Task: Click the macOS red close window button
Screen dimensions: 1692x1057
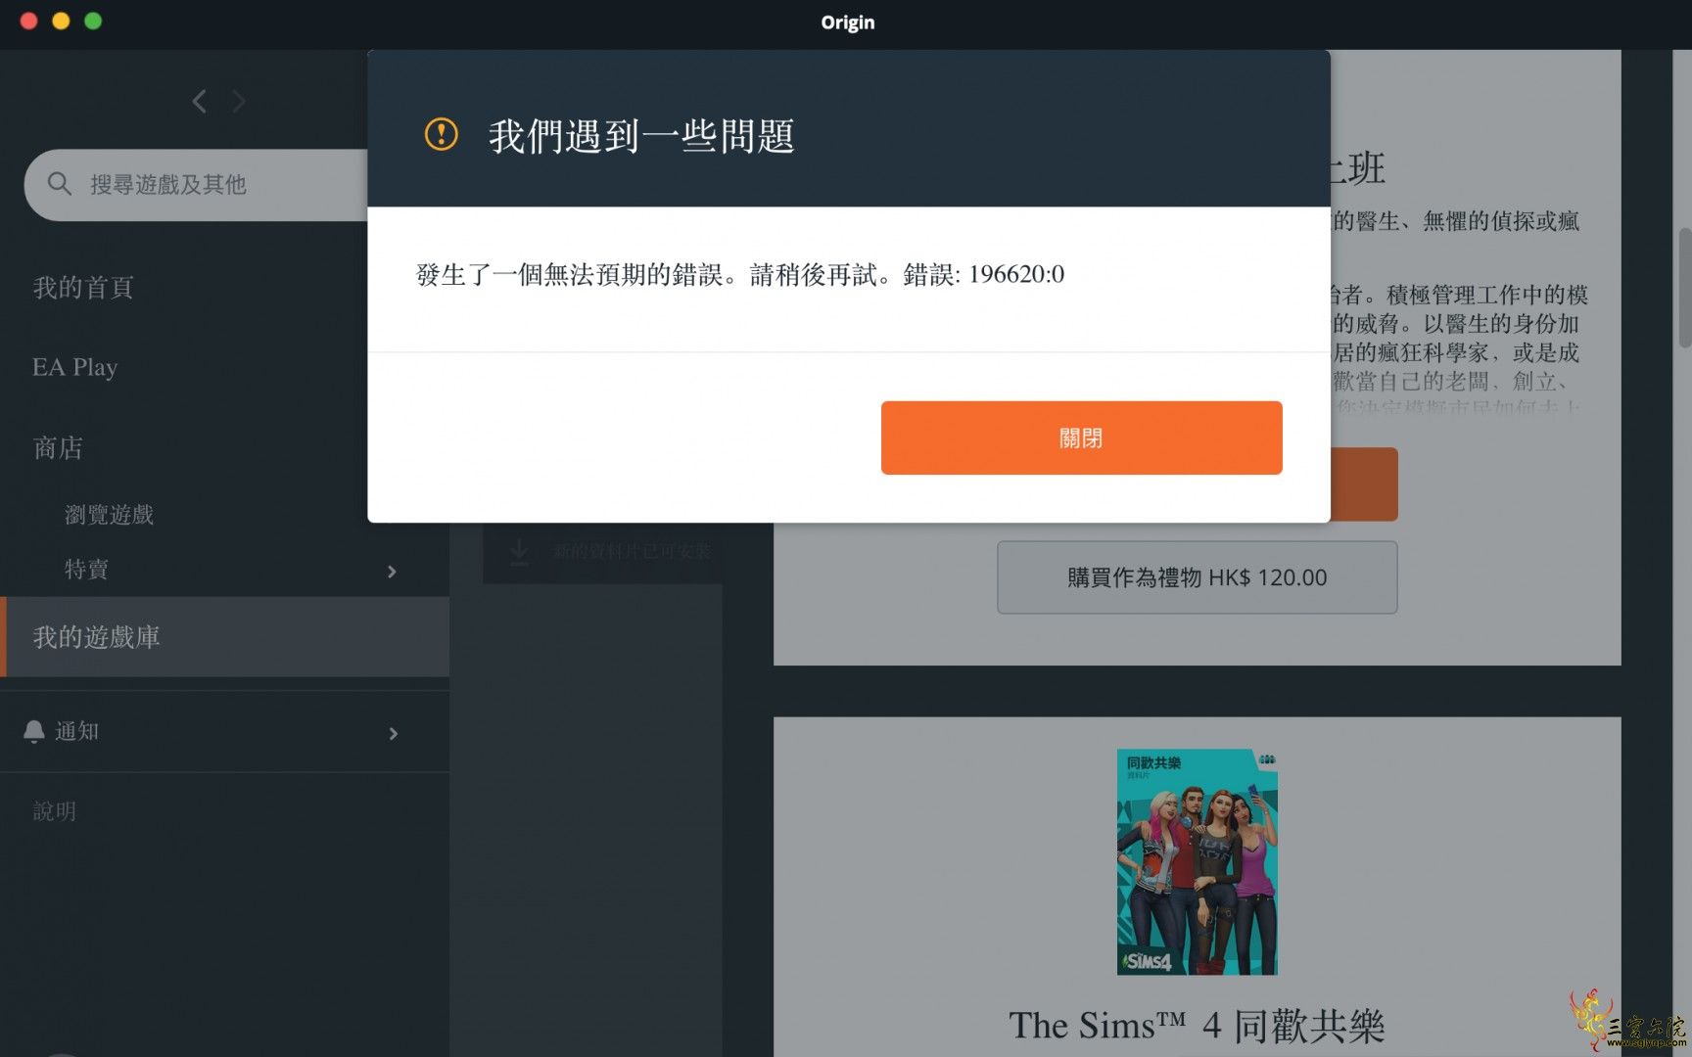Action: (x=28, y=21)
